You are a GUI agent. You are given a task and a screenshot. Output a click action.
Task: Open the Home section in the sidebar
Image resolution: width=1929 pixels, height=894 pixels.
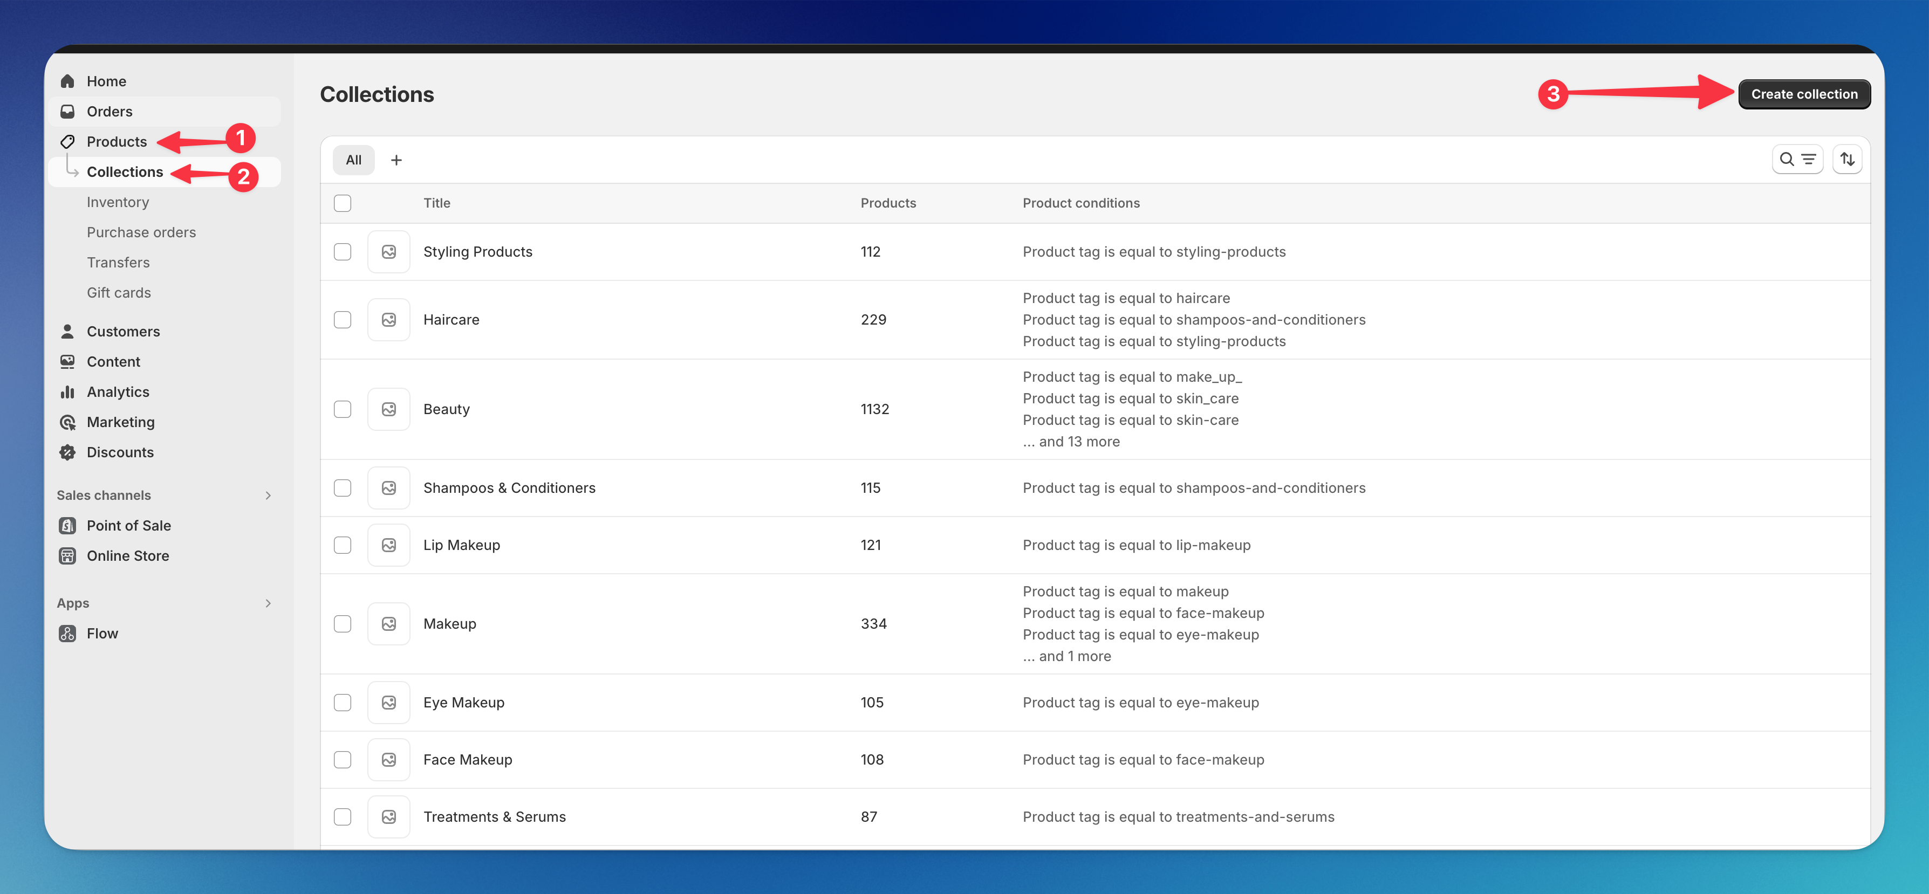(x=106, y=81)
